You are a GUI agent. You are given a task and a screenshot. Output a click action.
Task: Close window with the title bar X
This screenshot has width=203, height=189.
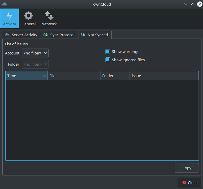coord(200,4)
